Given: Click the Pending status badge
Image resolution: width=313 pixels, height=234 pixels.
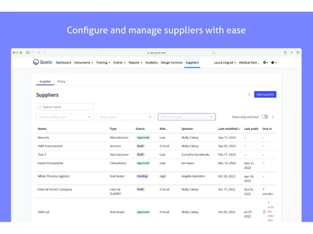Looking at the screenshot, I should point(142,176).
